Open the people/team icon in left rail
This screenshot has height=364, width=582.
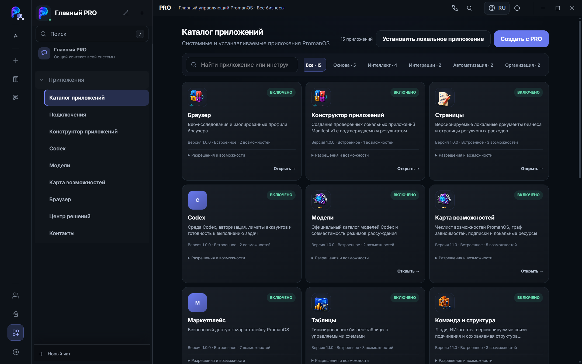click(x=16, y=296)
